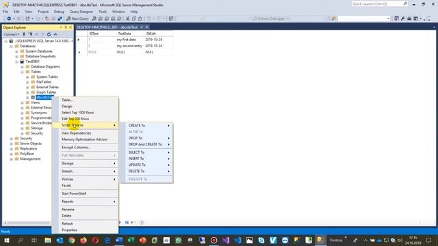
Task: Open Excel from the taskbar
Action: point(131,240)
